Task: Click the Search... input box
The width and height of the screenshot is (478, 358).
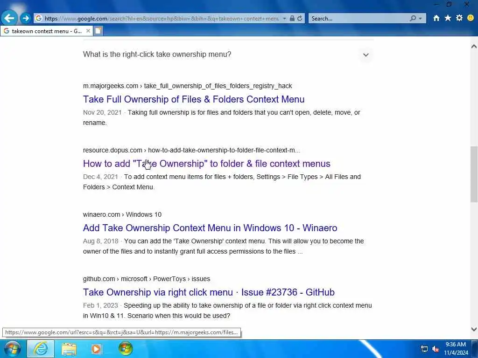Action: (358, 19)
